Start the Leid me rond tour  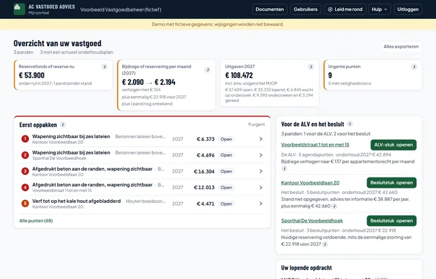click(345, 9)
